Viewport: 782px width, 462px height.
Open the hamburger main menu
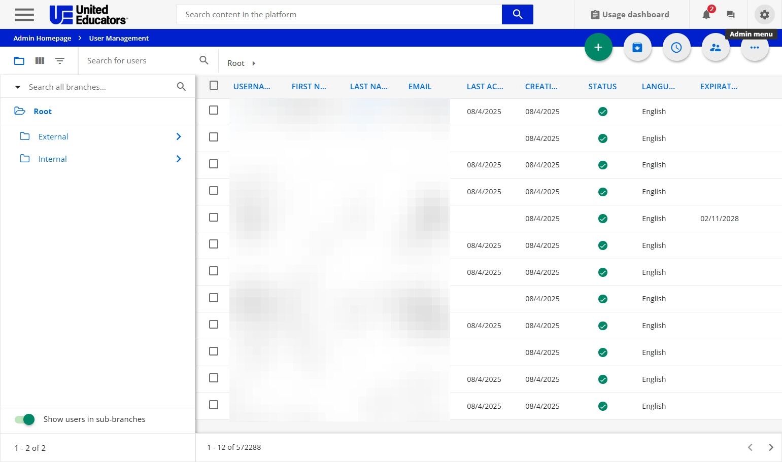(24, 15)
